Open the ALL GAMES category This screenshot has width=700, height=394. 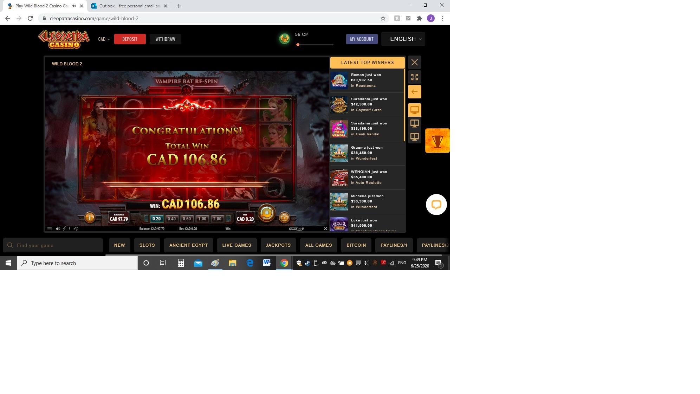[319, 245]
